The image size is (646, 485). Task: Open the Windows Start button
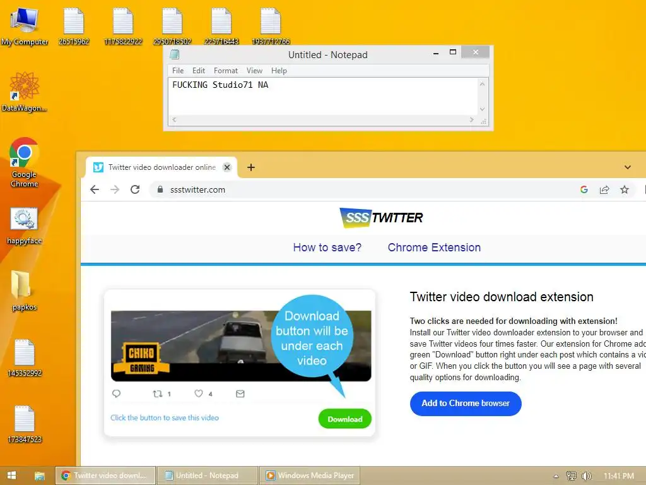11,476
